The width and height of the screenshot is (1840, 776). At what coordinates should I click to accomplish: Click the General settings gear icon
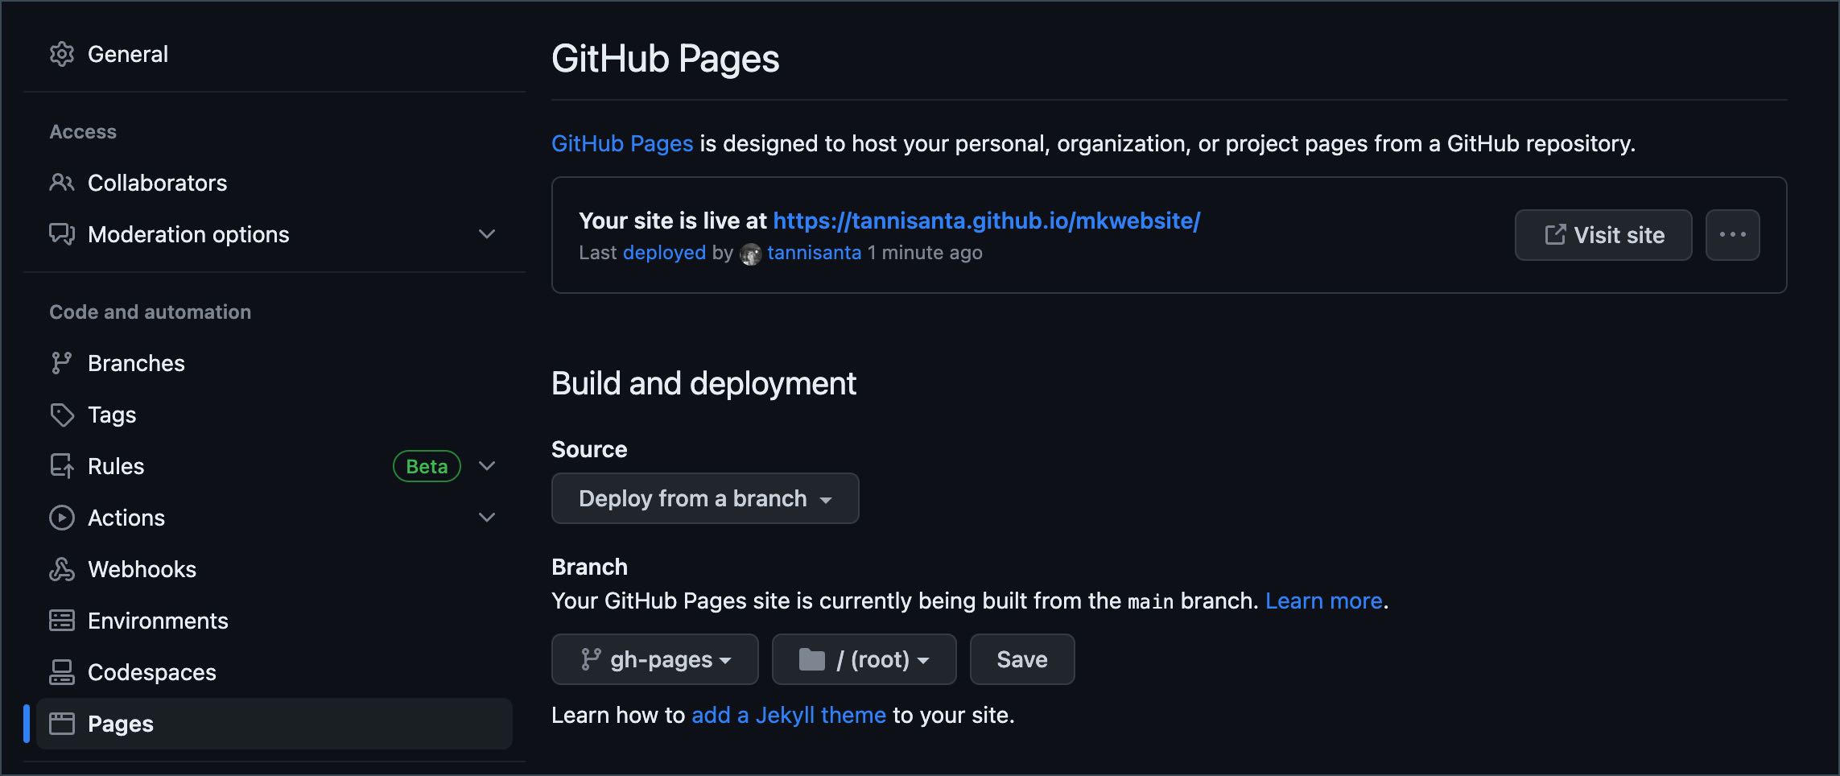tap(62, 54)
